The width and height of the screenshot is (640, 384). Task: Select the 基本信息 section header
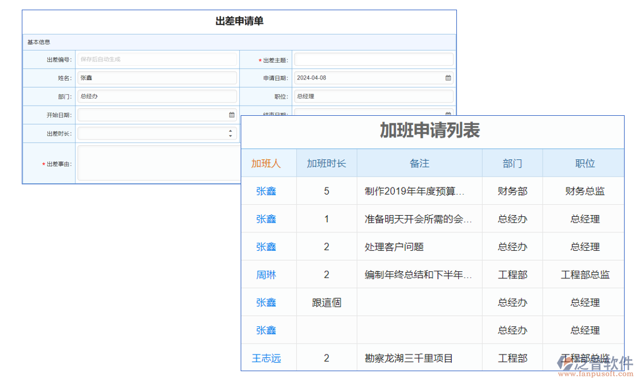[x=39, y=42]
